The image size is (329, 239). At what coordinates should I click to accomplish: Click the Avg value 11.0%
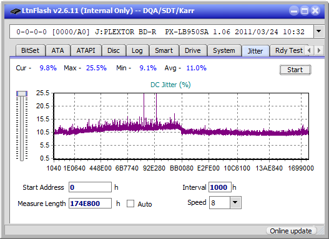[x=197, y=68]
